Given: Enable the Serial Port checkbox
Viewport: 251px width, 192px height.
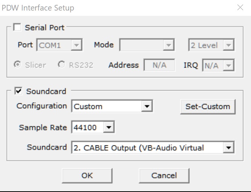Looking at the screenshot, I should 17,27.
